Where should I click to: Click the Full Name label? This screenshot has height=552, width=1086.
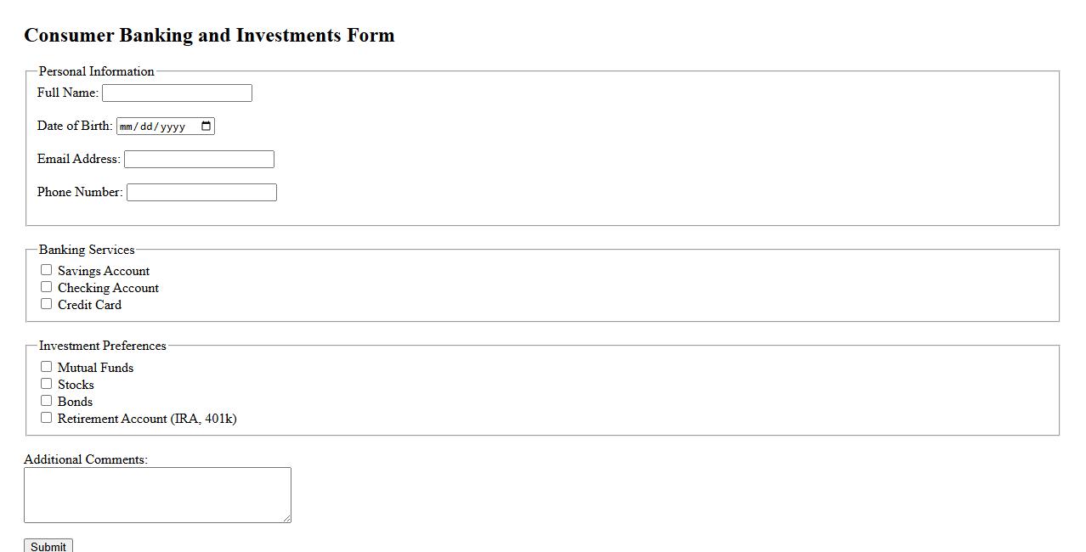pyautogui.click(x=67, y=93)
